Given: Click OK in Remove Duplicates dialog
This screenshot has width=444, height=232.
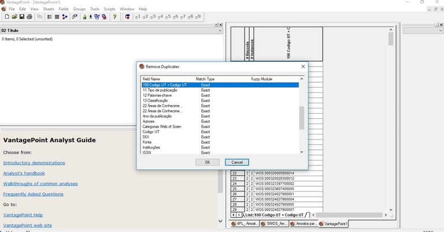Looking at the screenshot, I should click(x=208, y=162).
